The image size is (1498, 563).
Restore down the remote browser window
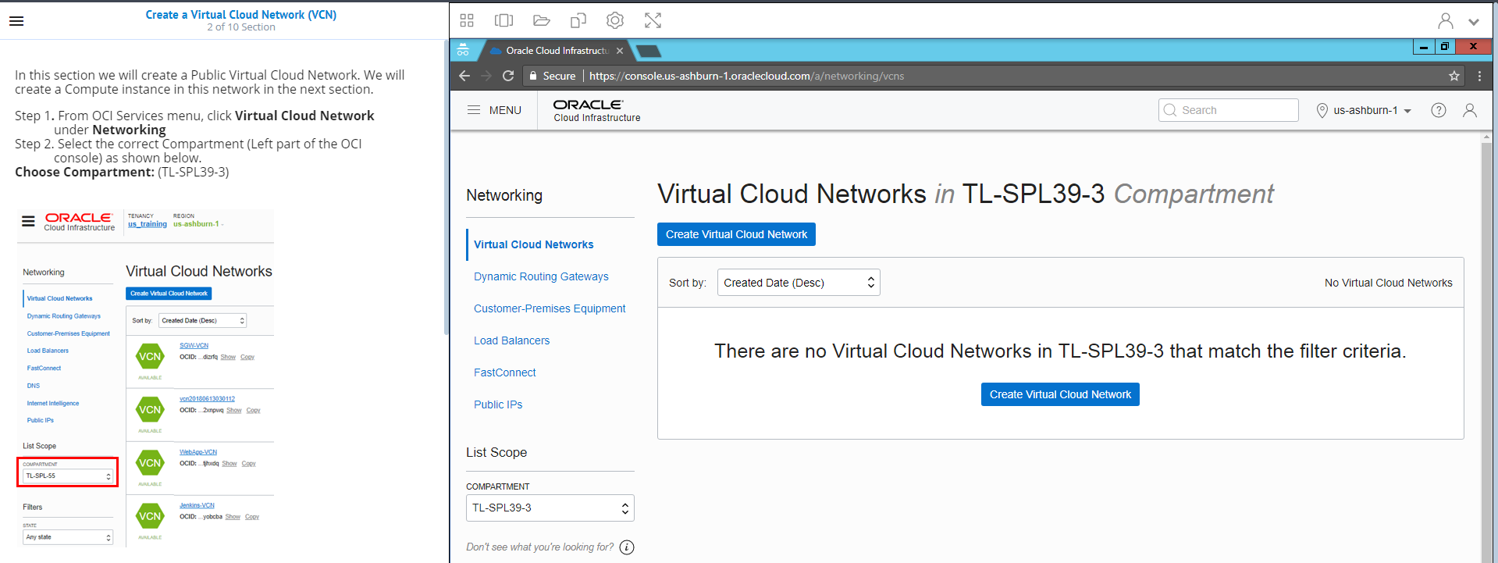click(1444, 47)
